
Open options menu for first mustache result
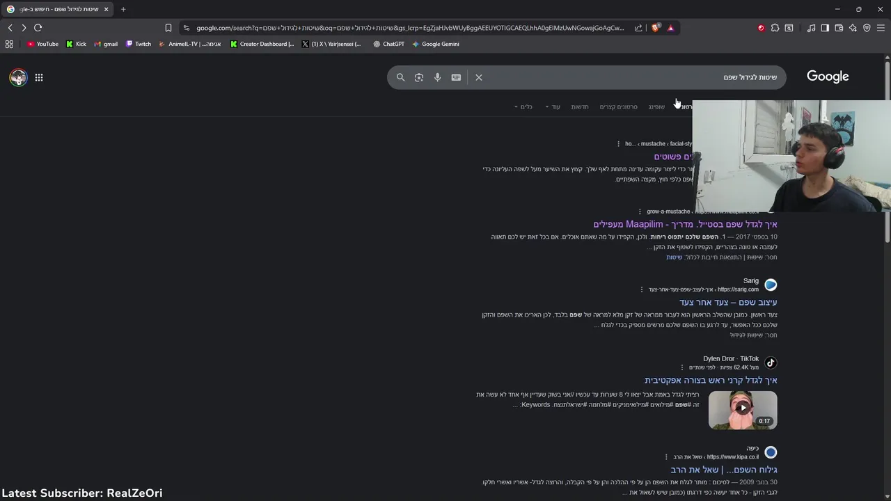[x=618, y=144]
